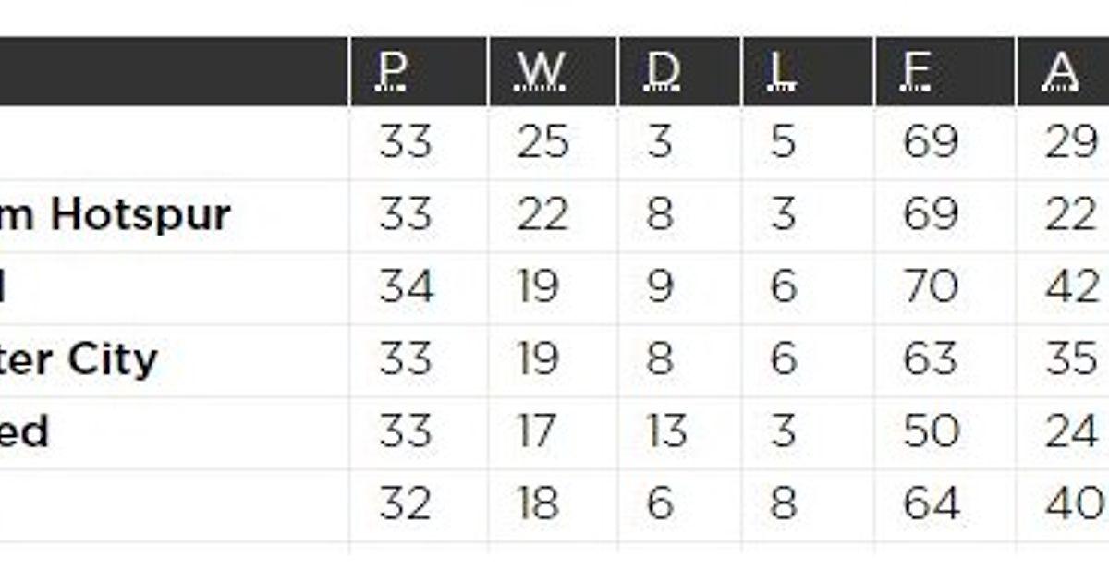Image resolution: width=1109 pixels, height=582 pixels.
Task: Click the D (drawn) column header
Action: click(x=663, y=71)
